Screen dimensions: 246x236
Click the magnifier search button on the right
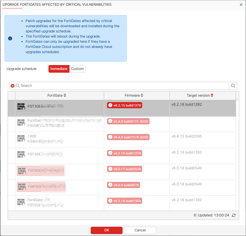[x=233, y=86]
